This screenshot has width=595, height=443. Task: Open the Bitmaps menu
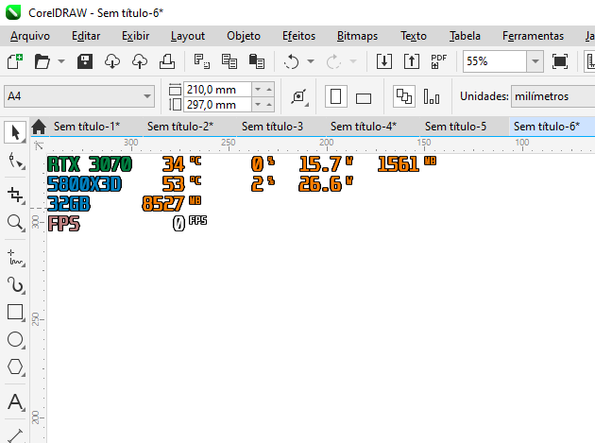coord(357,36)
